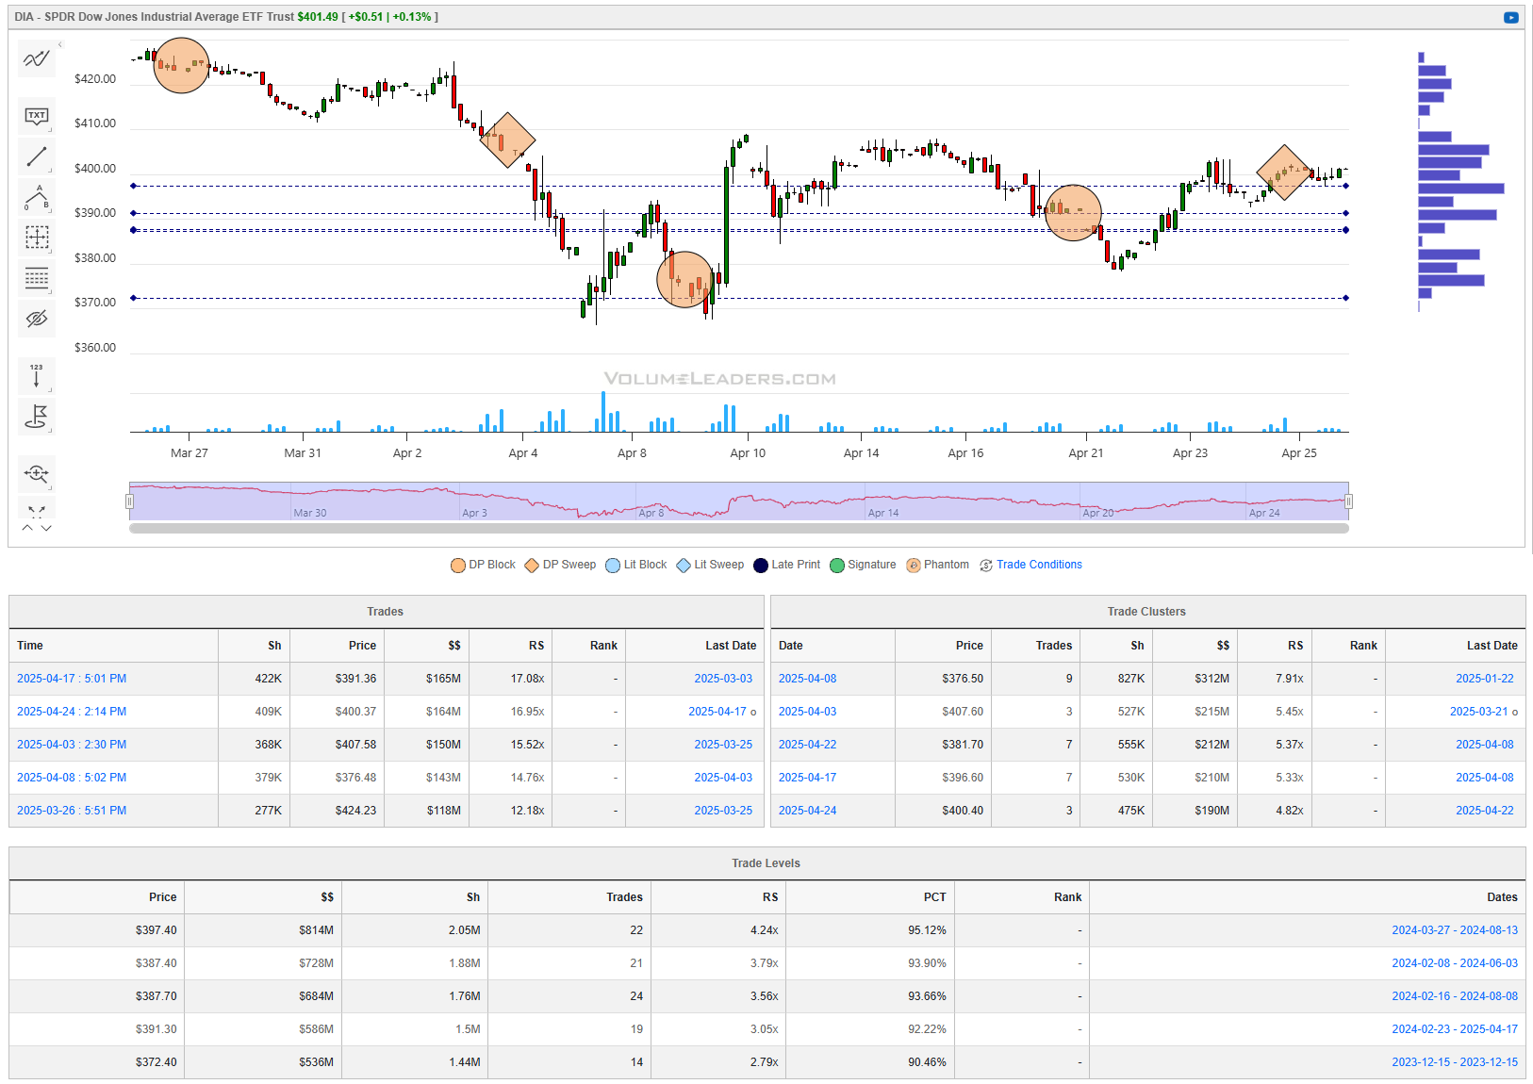This screenshot has height=1084, width=1533.
Task: Open trade 2025-04-03 : 2:30 PM
Action: 72,745
